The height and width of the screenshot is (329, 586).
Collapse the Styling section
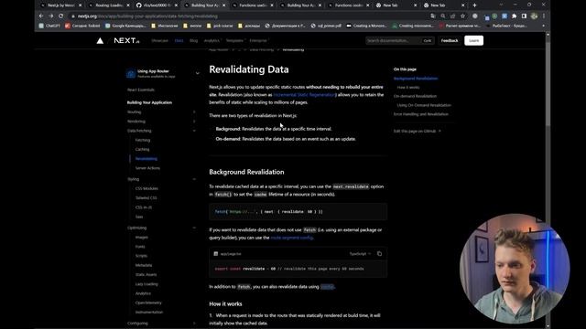(x=194, y=179)
